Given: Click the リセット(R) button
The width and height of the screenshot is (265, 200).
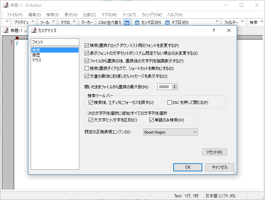Looking at the screenshot, I should click(x=214, y=152).
